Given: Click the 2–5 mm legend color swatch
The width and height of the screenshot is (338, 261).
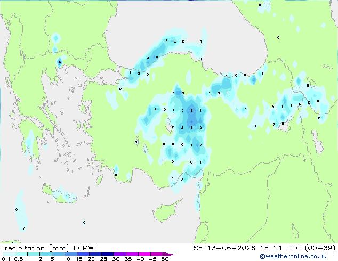Looking at the screenshot, I should tap(46, 254).
